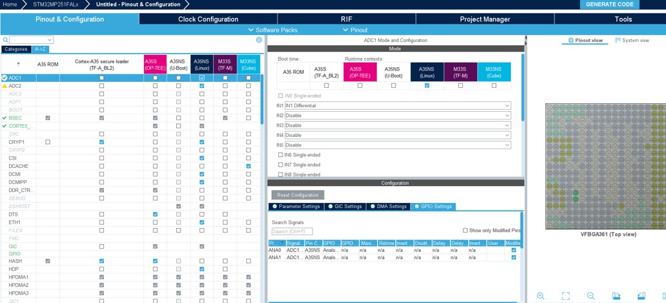Open the Project Manager tab
Screen dimensions: 666x303
pos(485,19)
